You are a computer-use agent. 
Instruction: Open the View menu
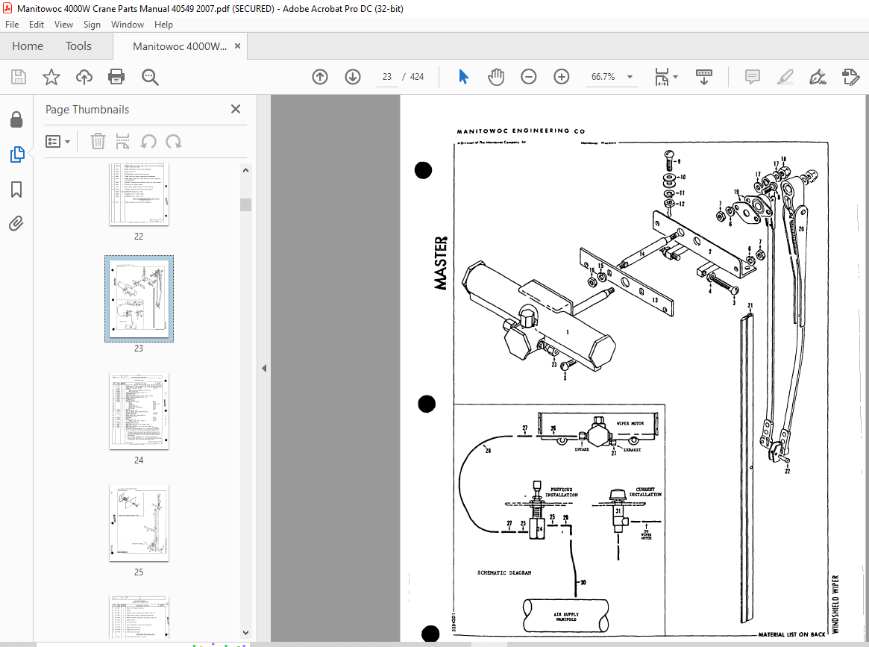(63, 25)
